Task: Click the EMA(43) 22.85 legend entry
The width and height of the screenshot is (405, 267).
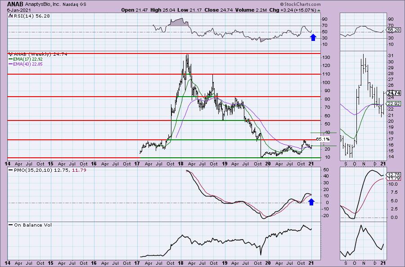Action: 26,64
